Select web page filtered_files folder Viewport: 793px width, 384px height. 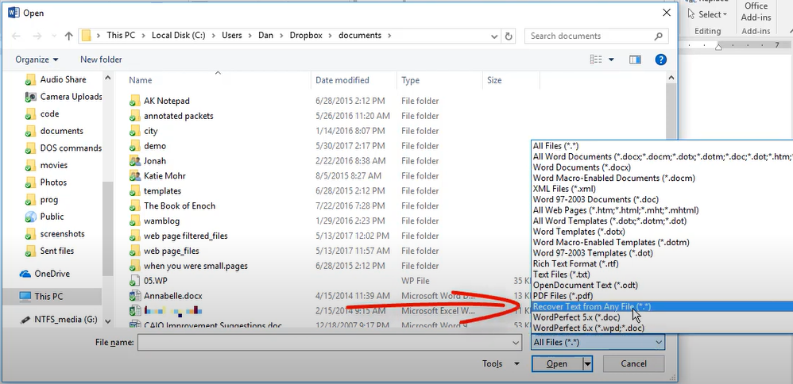tap(186, 236)
